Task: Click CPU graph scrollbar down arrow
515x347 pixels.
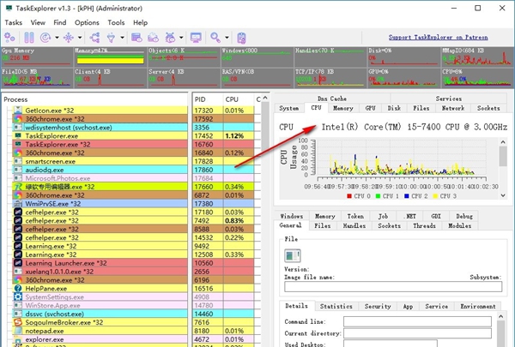Action: pos(503,195)
